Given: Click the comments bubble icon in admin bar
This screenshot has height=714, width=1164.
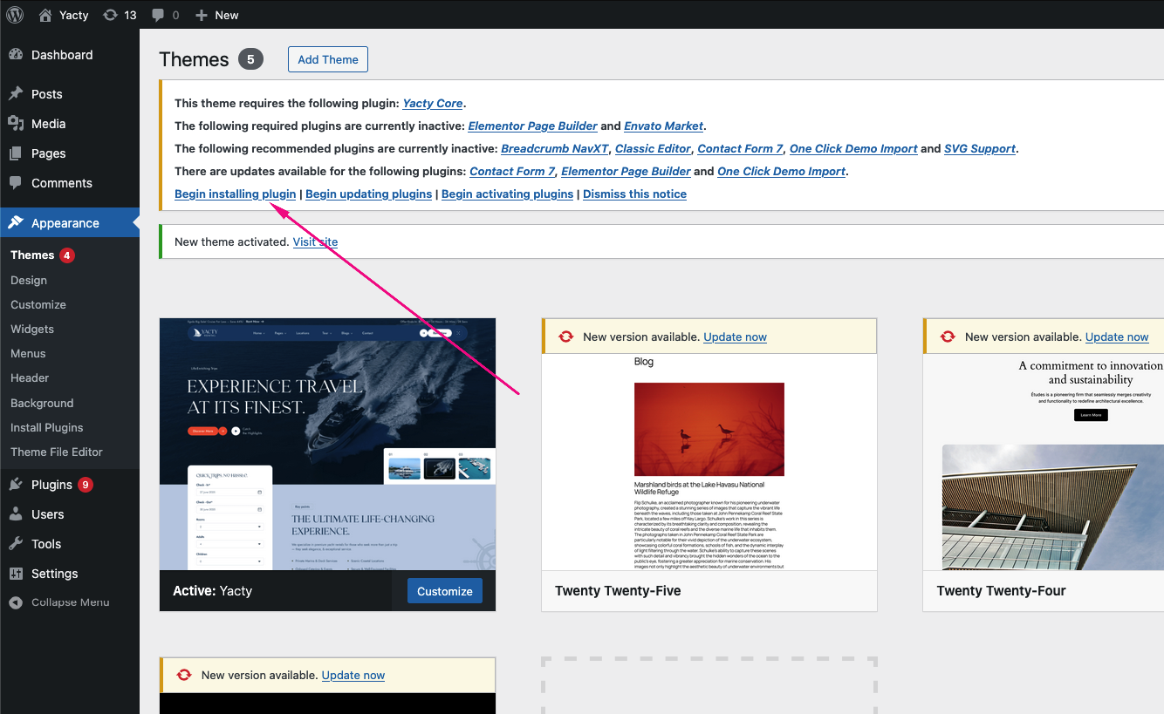Looking at the screenshot, I should click(x=157, y=15).
